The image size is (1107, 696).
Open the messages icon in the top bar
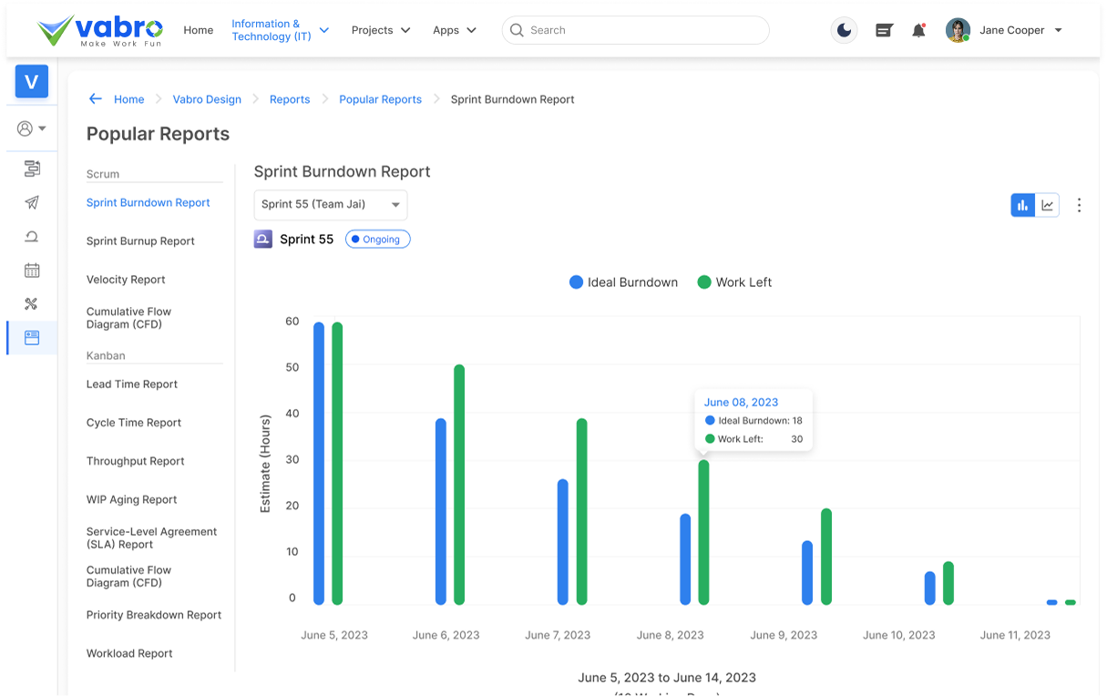pyautogui.click(x=883, y=30)
